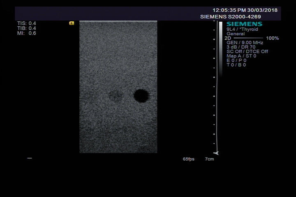Click the yellow probe orientation marker
Image resolution: width=296 pixels, height=197 pixels.
72,23
